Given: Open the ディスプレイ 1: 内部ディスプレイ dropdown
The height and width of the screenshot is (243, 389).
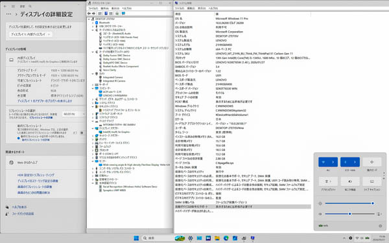Looking at the screenshot, I should (x=30, y=34).
